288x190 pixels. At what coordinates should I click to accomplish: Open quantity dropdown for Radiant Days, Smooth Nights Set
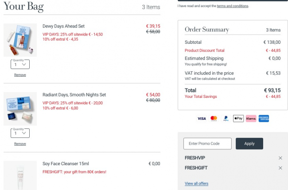(x=20, y=133)
